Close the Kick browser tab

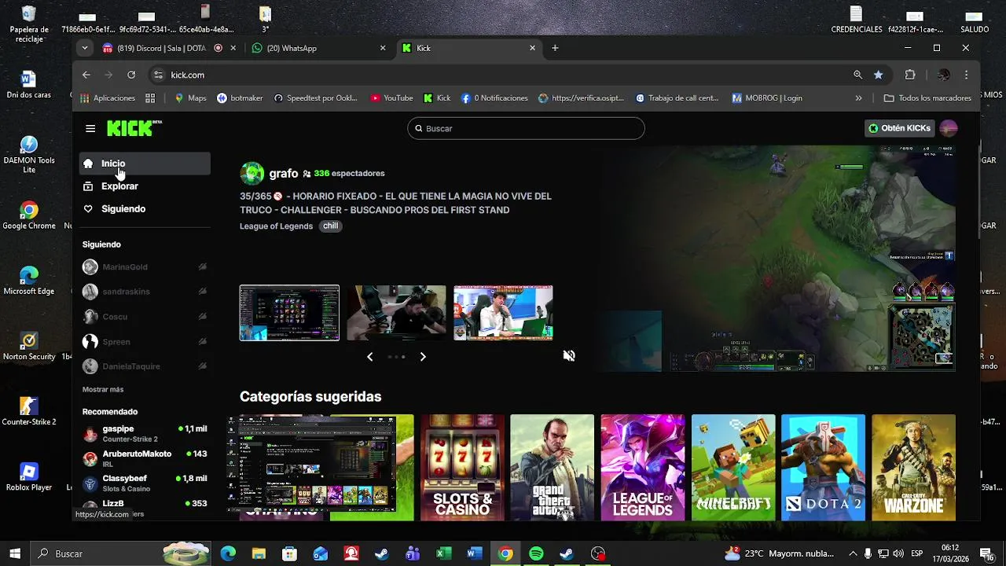tap(532, 48)
